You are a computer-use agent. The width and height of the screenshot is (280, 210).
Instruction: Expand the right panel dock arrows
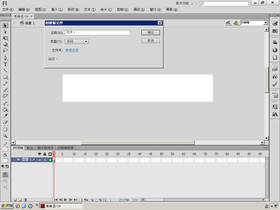[278, 15]
